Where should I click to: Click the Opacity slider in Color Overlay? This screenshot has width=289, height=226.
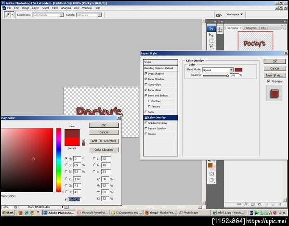216,75
